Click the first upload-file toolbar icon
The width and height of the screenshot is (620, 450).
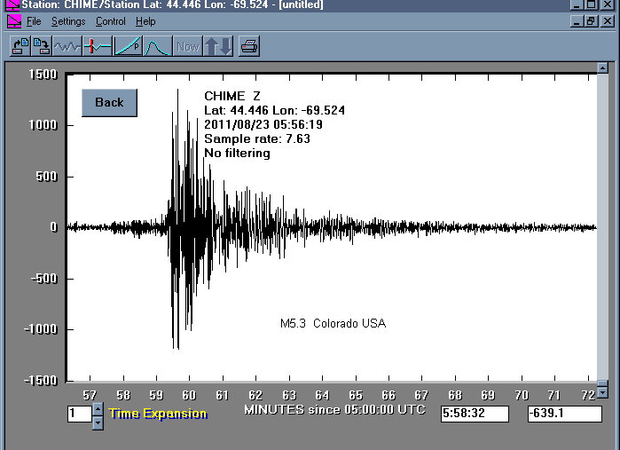18,45
